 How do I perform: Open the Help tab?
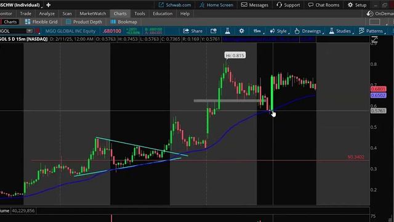pos(185,14)
